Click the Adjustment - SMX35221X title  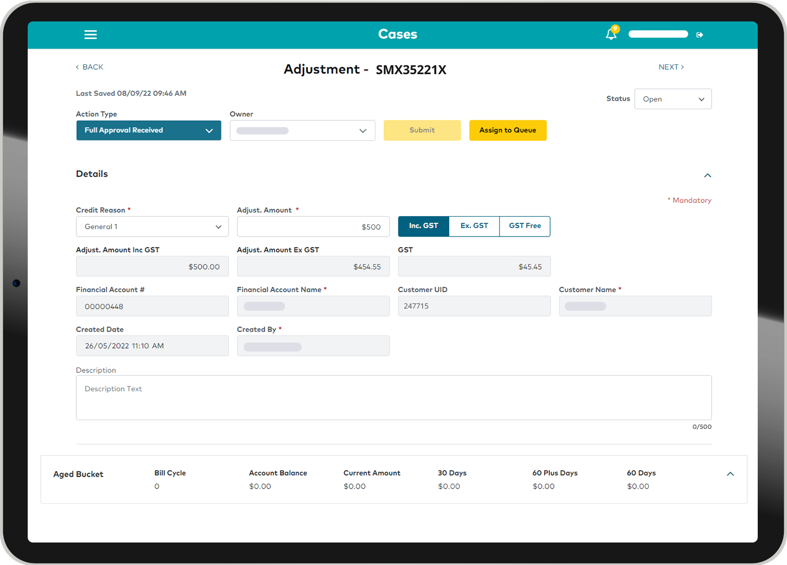pyautogui.click(x=365, y=70)
